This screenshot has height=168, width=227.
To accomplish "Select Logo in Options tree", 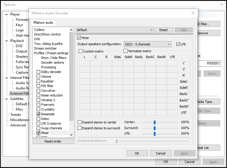I will pyautogui.click(x=20, y=30).
